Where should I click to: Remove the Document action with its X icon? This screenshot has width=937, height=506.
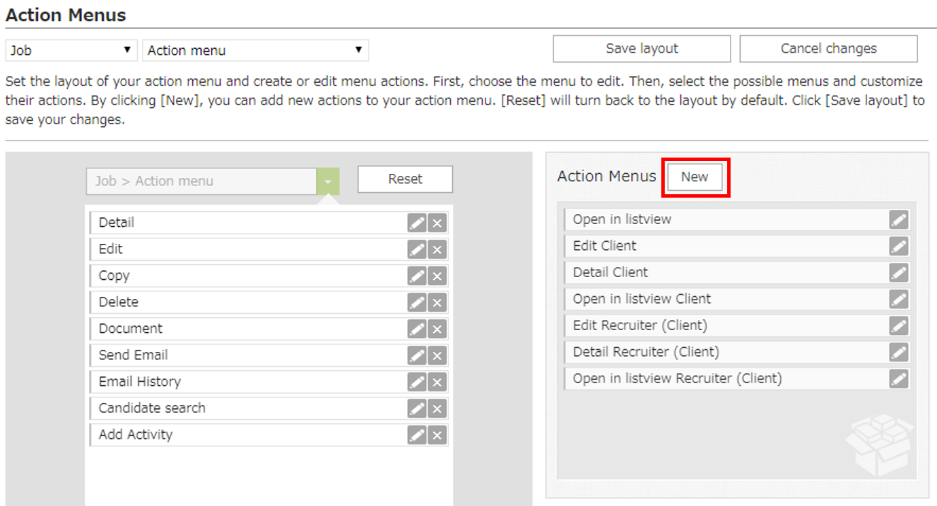pos(437,328)
